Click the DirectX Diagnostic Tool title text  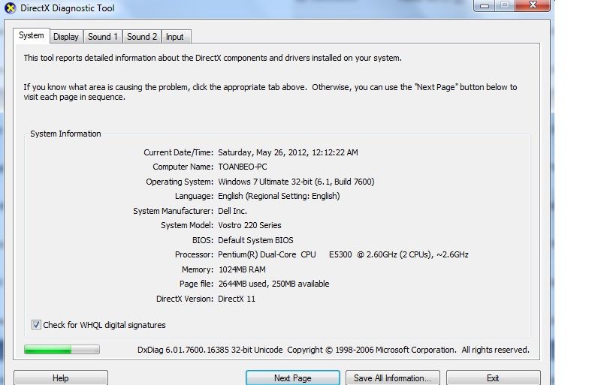click(68, 8)
